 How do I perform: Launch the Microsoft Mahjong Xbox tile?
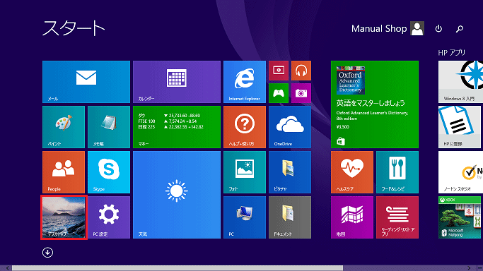(x=460, y=217)
